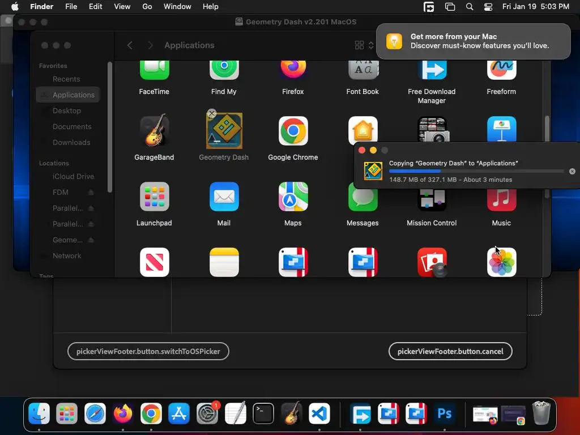Click the Finder sidebar scrollbar

[109, 127]
